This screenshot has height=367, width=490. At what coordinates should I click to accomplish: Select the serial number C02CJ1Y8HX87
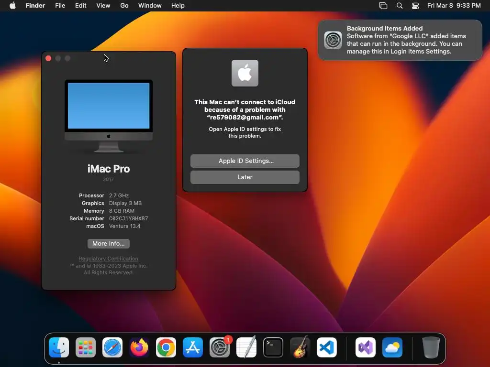128,218
